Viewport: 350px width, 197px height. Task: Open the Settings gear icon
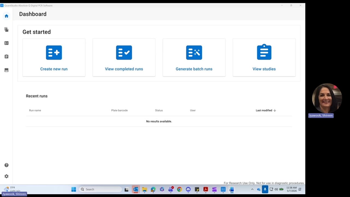[x=7, y=176]
